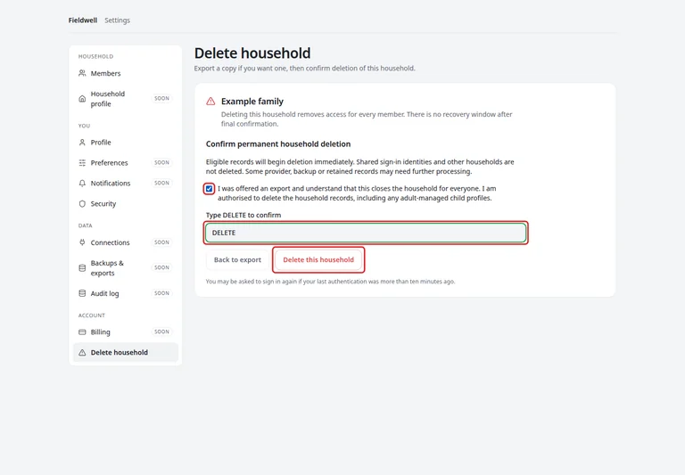This screenshot has height=475, width=685.
Task: Click the red warning triangle beside Example family
Action: (210, 102)
